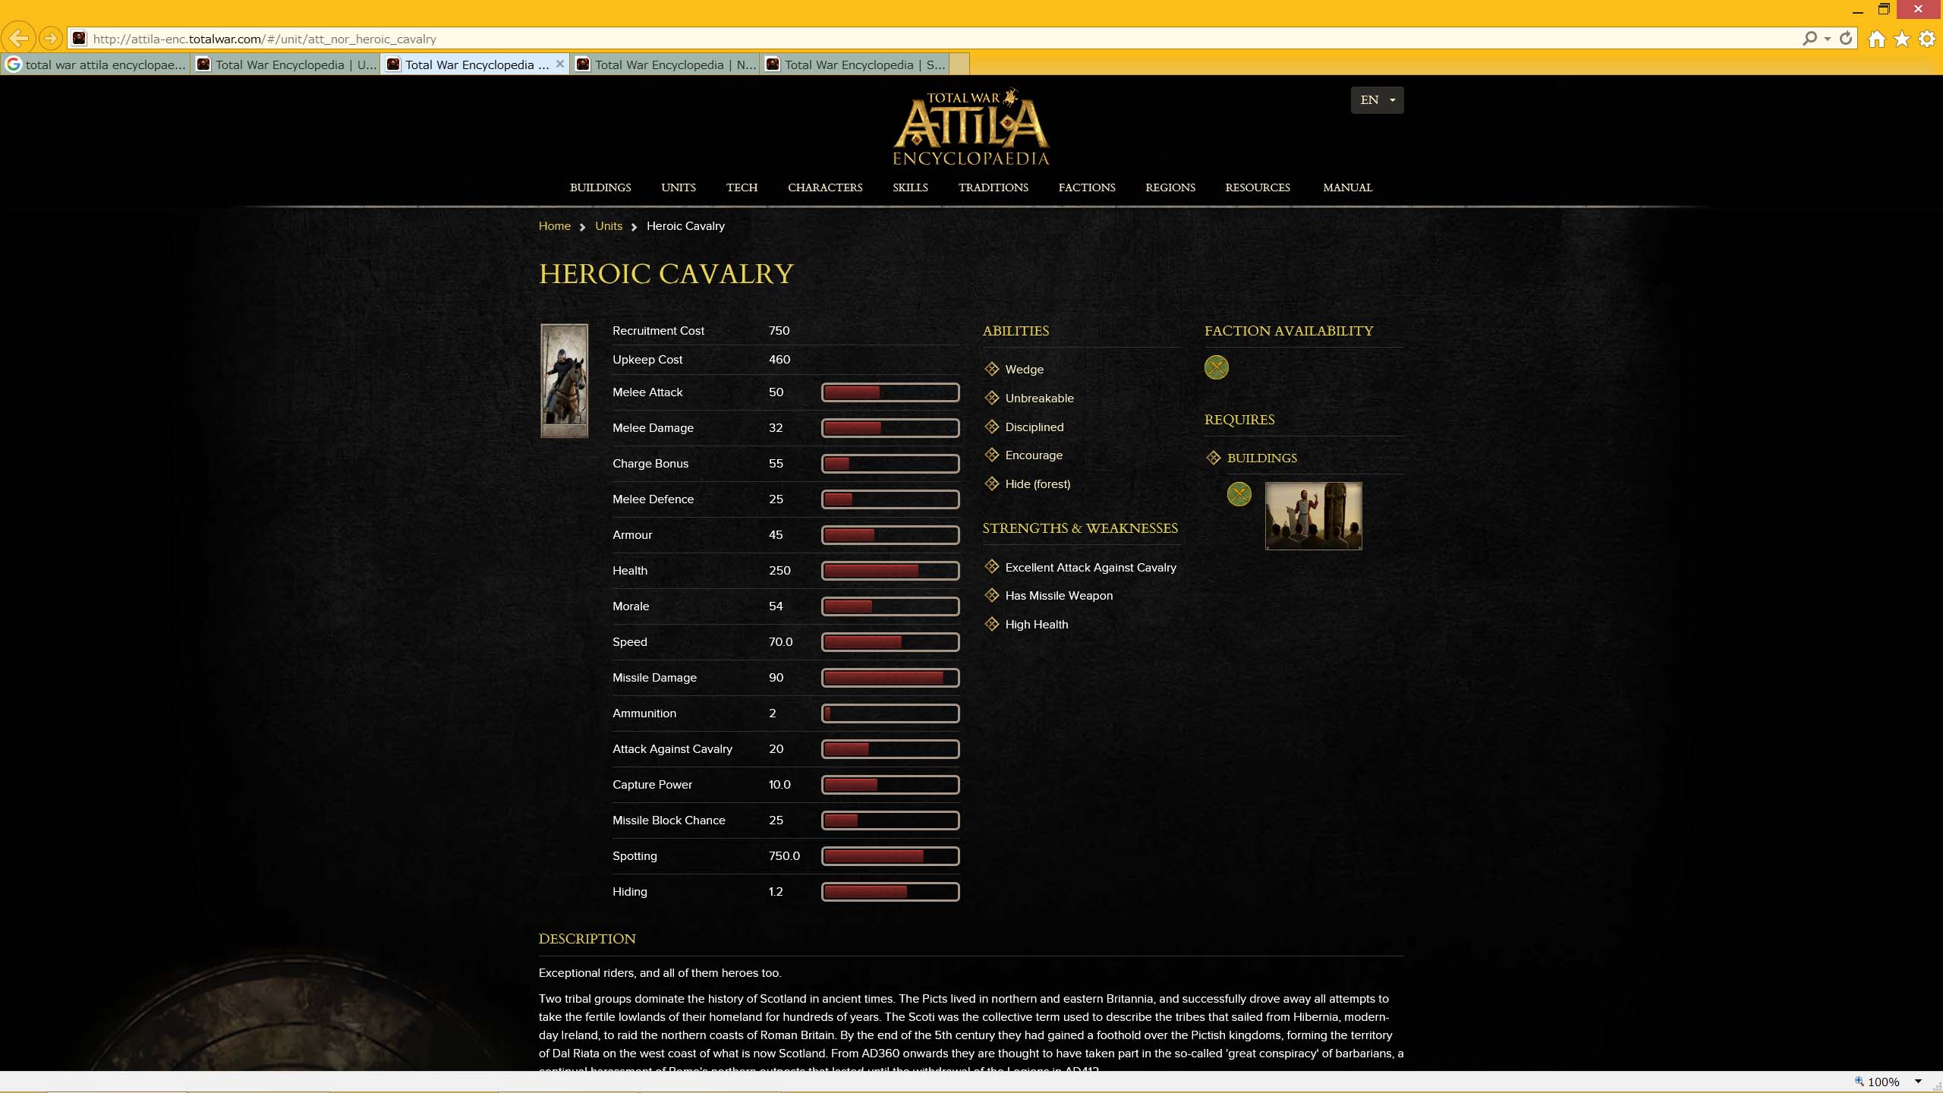Open the MANUAL navigation menu

click(1347, 187)
